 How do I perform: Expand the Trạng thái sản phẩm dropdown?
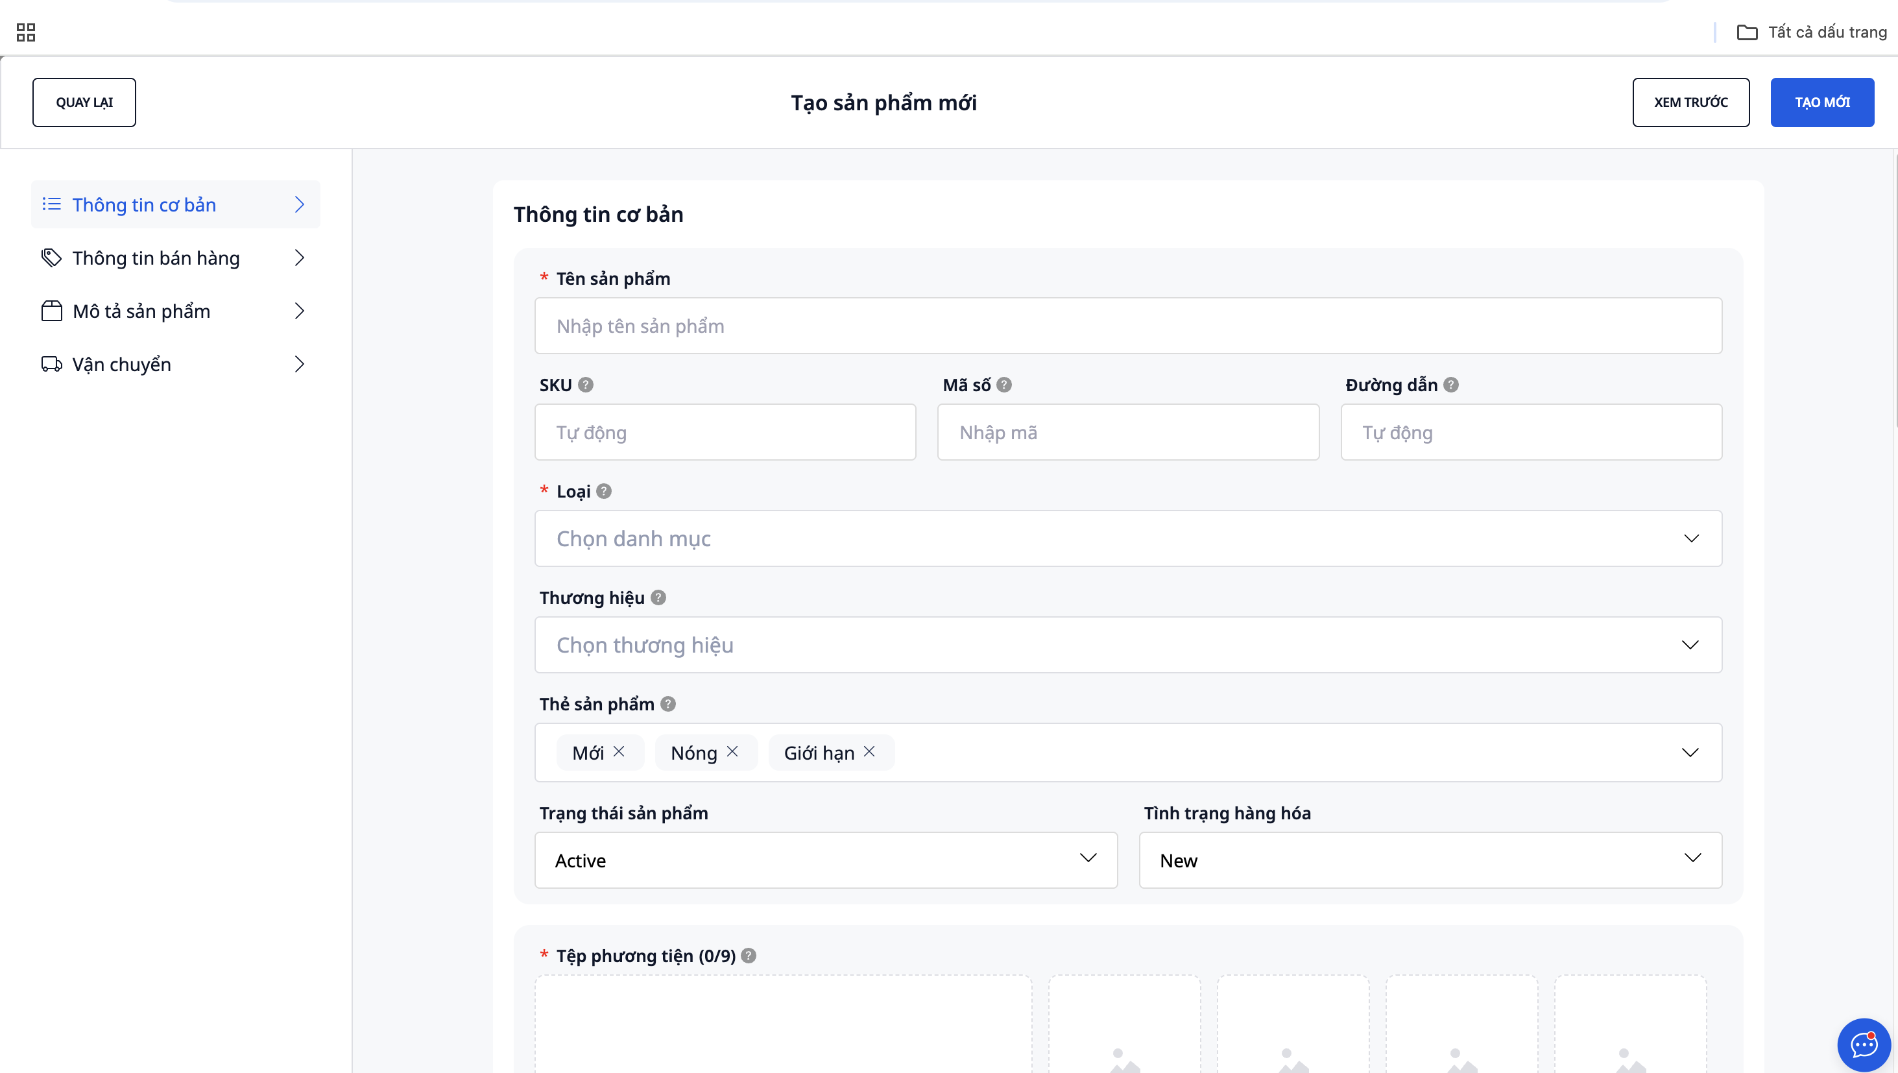(x=825, y=860)
